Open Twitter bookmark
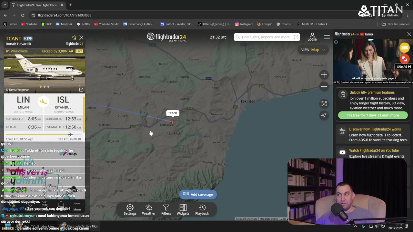413x232 pixels. click(10, 24)
